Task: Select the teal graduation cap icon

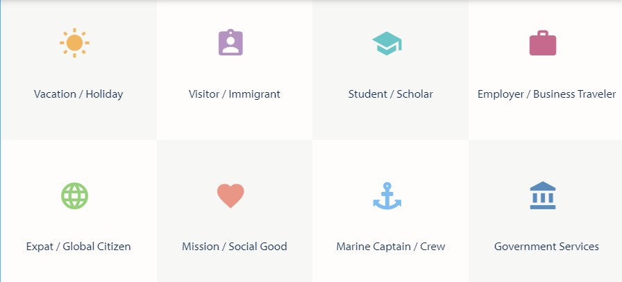Action: [387, 44]
